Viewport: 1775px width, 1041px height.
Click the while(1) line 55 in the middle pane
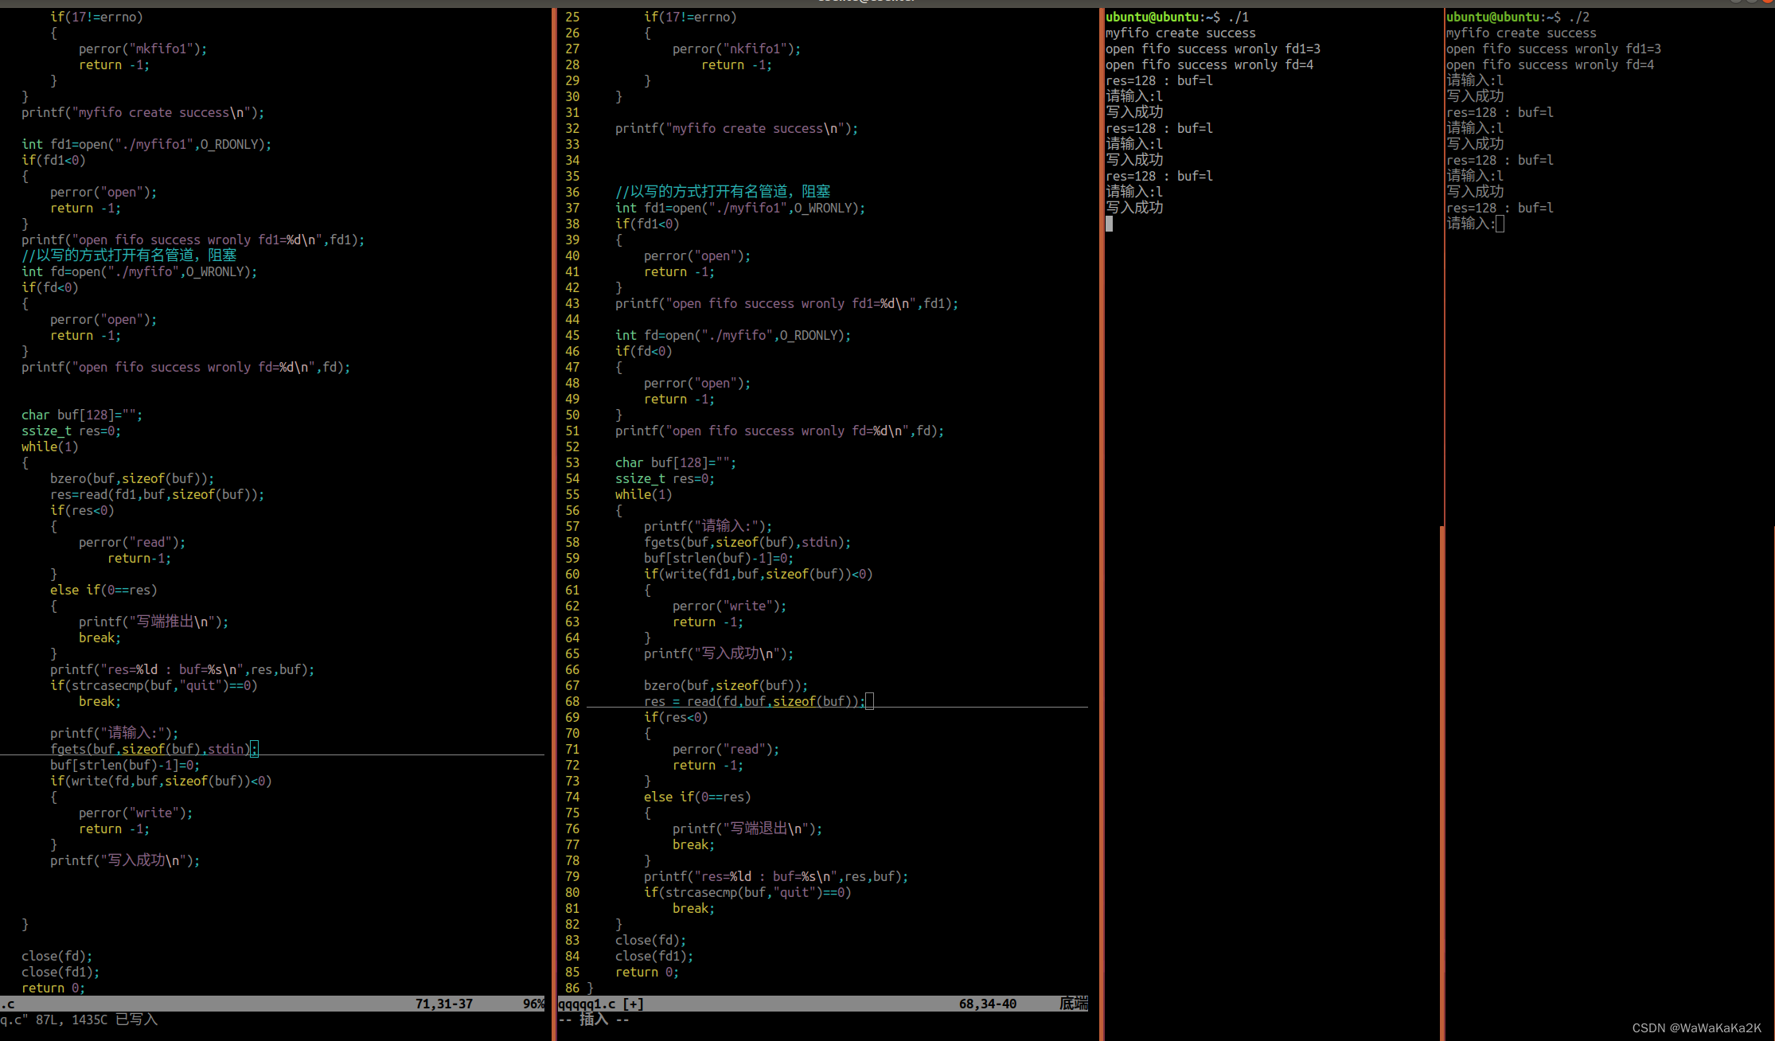643,494
